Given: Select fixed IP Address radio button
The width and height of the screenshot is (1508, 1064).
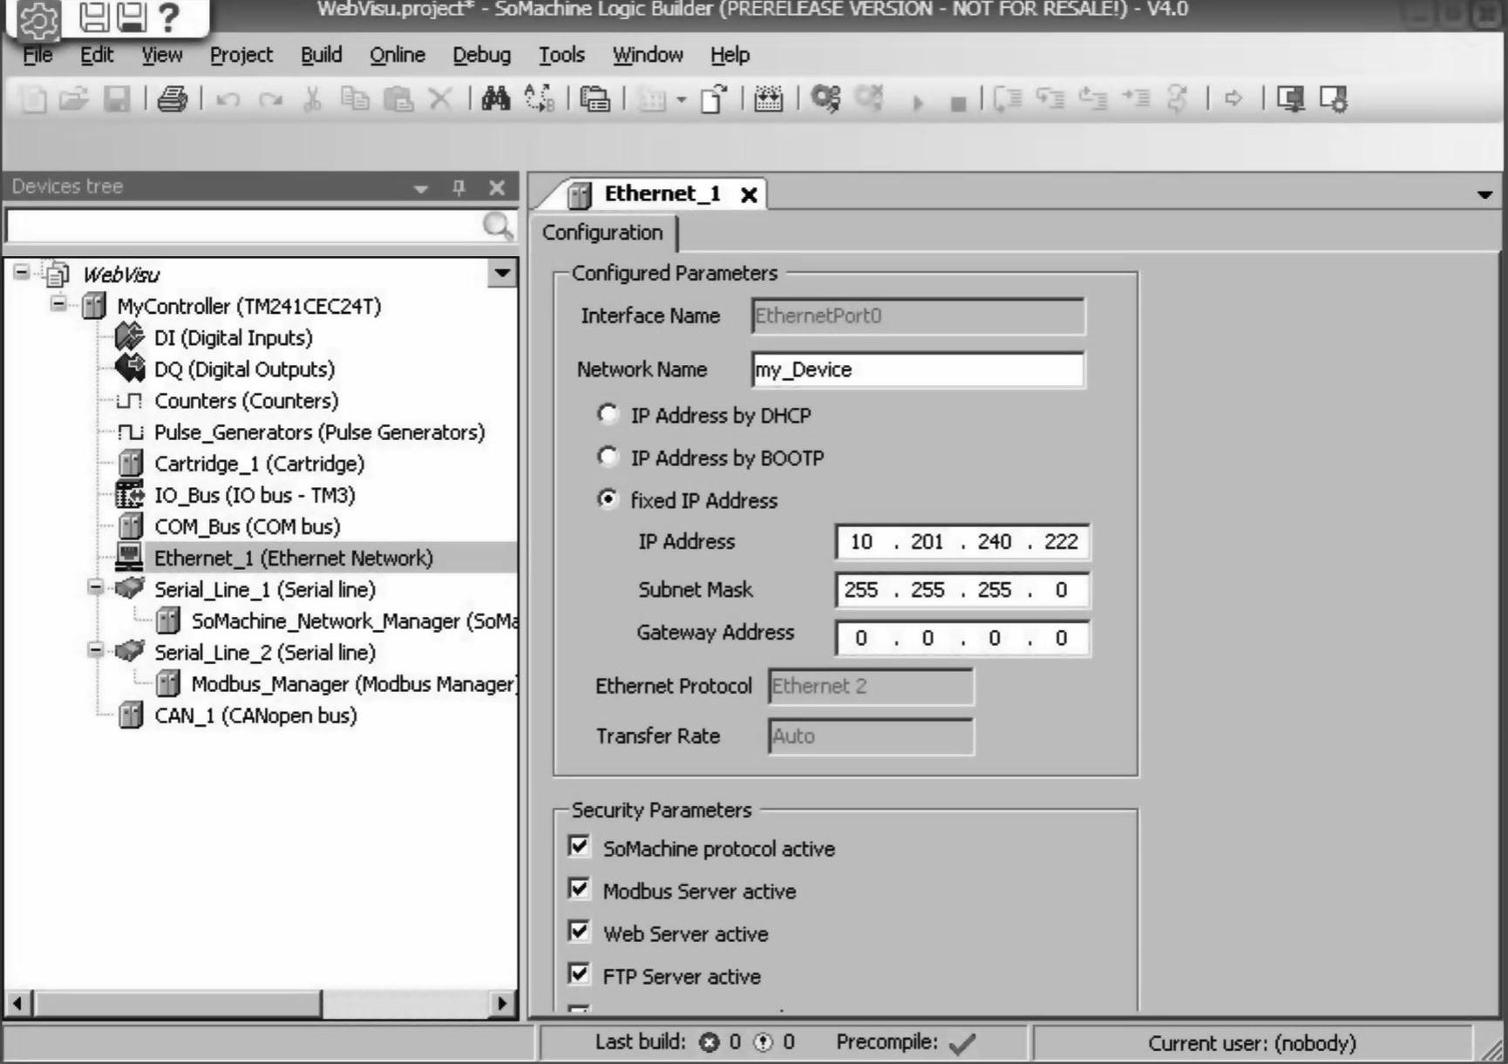Looking at the screenshot, I should coord(608,498).
